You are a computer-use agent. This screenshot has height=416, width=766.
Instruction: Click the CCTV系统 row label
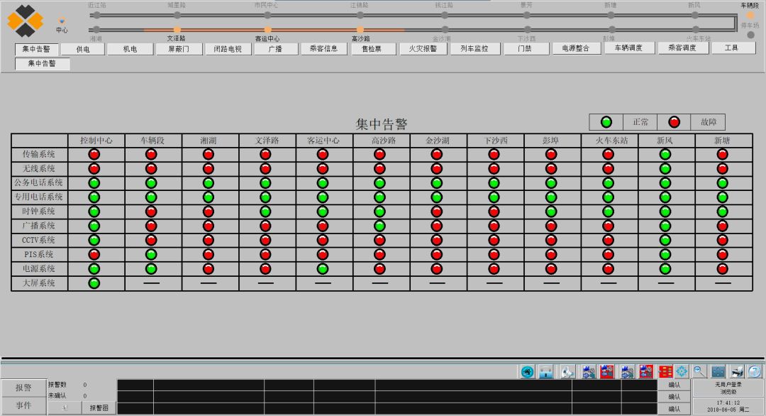click(38, 240)
